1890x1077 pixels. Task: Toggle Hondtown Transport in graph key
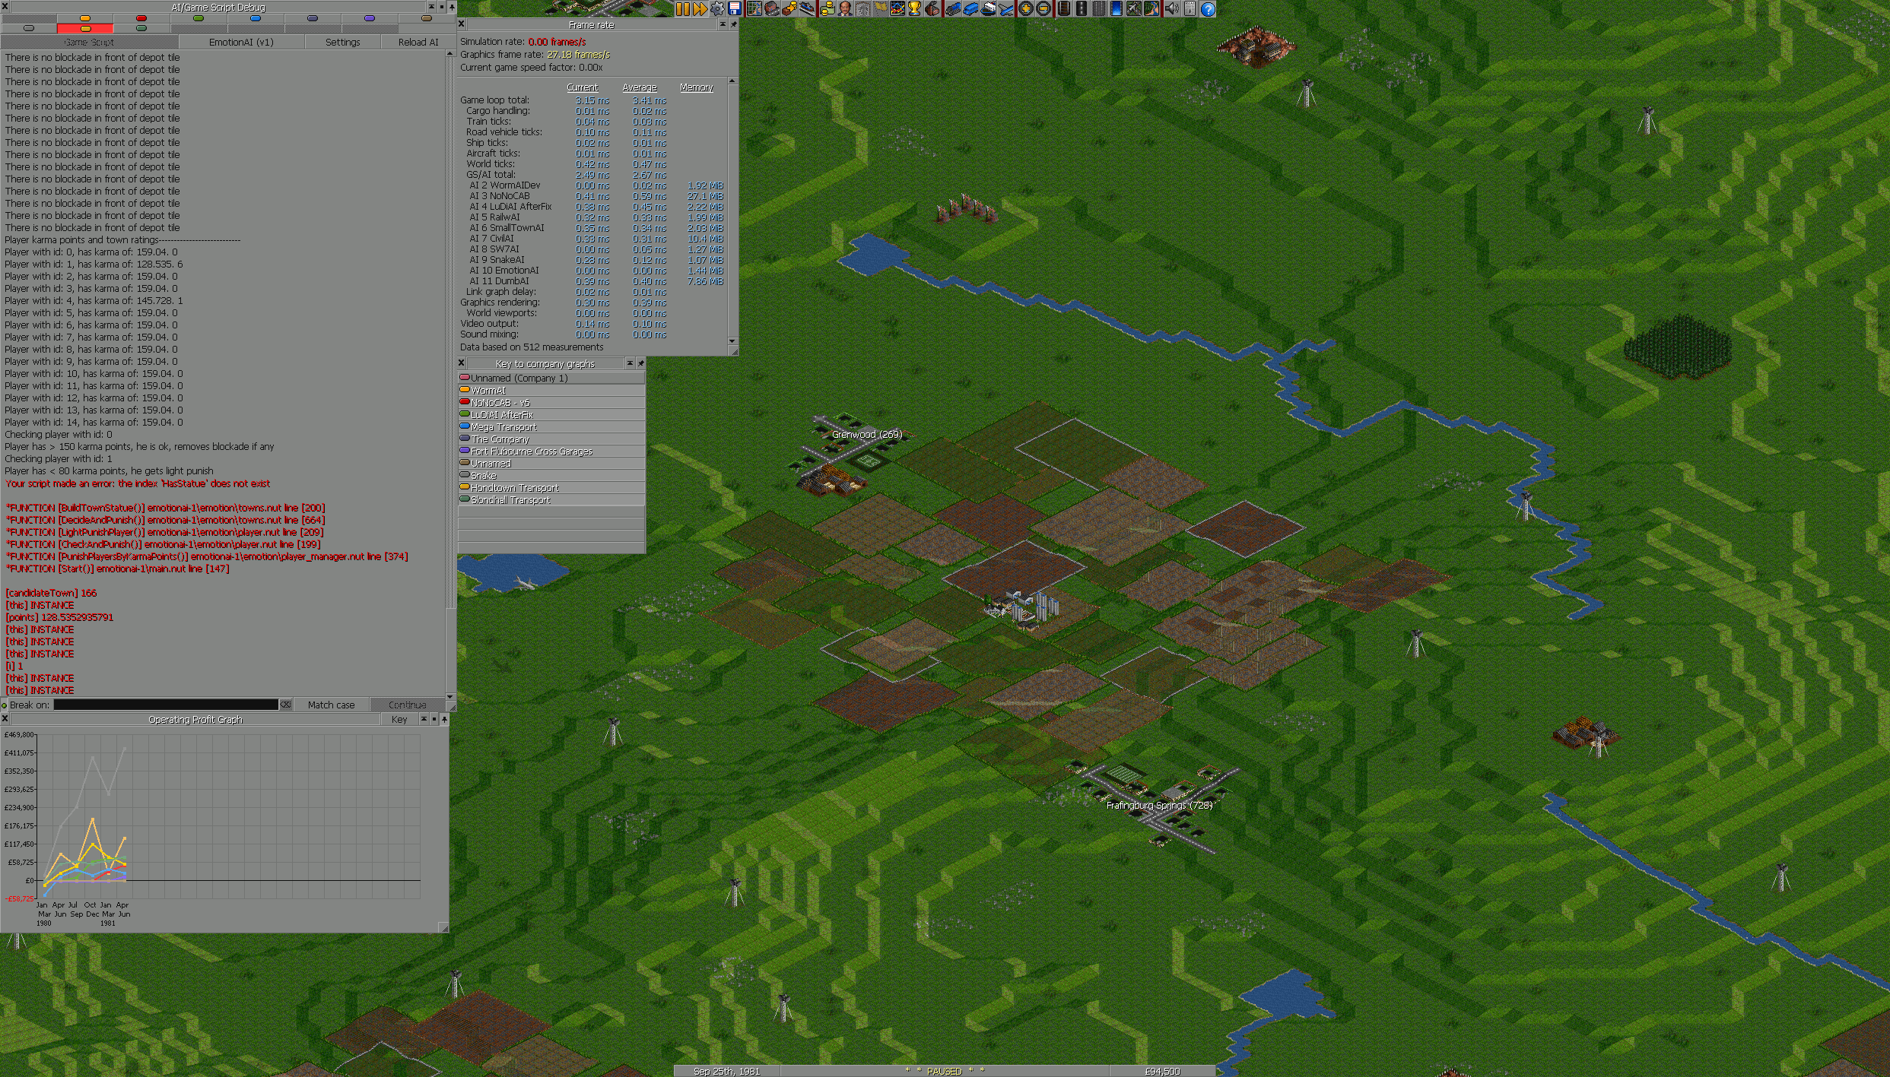[x=551, y=487]
